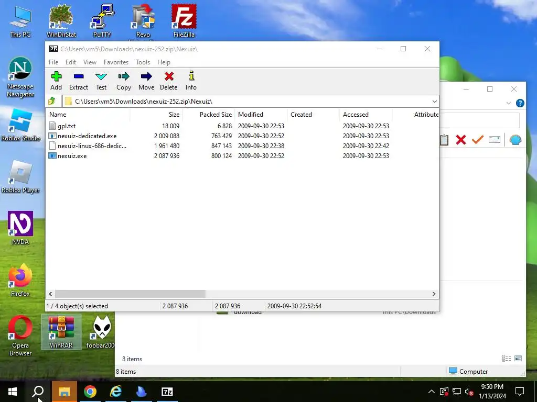Sort by the Size column header
Viewport: 537px width, 402px height.
point(156,115)
